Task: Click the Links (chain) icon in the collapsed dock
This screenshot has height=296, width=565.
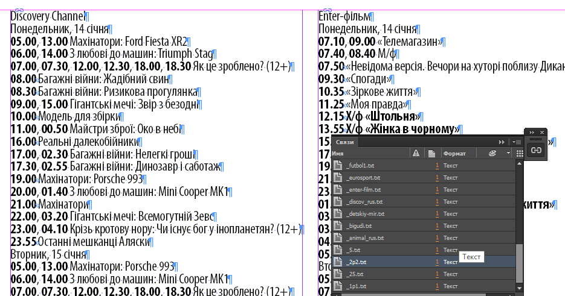Action: point(536,150)
